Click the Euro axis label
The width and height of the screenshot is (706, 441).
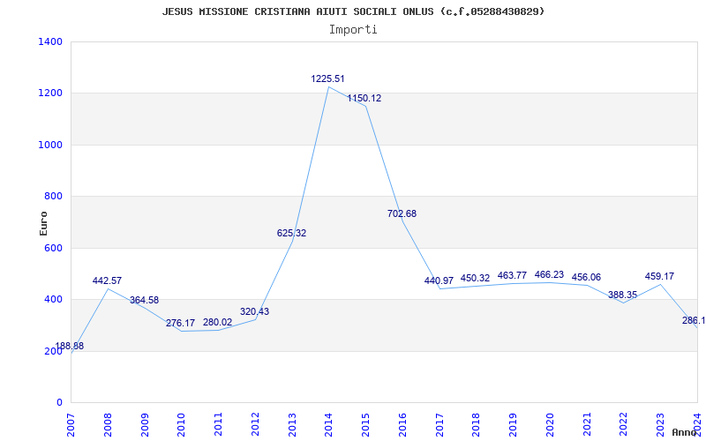coord(43,223)
